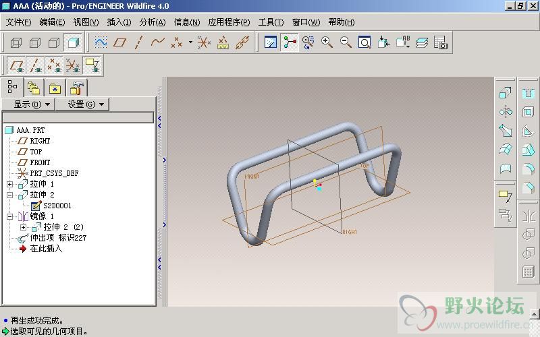The image size is (540, 337).
Task: Toggle coordinate systems display
Action: pyautogui.click(x=73, y=65)
